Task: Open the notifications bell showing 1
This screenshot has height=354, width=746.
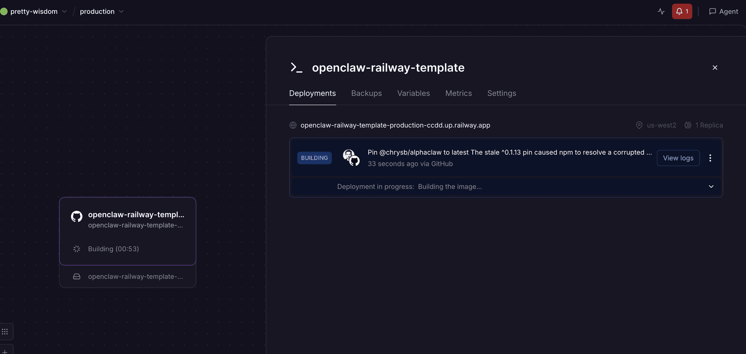Action: [x=682, y=12]
